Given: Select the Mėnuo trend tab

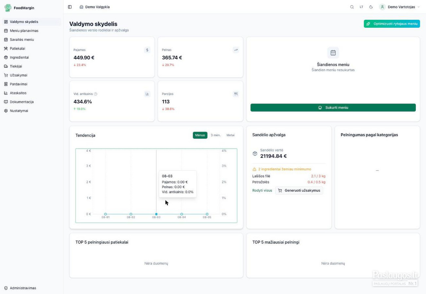Looking at the screenshot, I should (x=200, y=135).
